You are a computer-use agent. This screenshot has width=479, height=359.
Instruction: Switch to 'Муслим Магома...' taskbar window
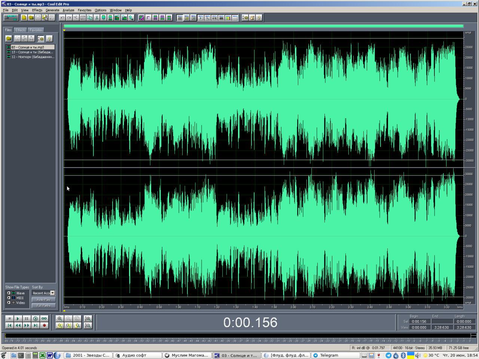[187, 355]
